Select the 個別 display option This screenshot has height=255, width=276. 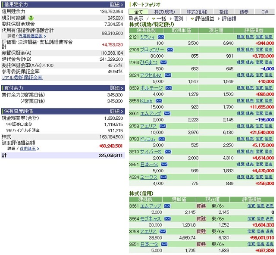178,19
